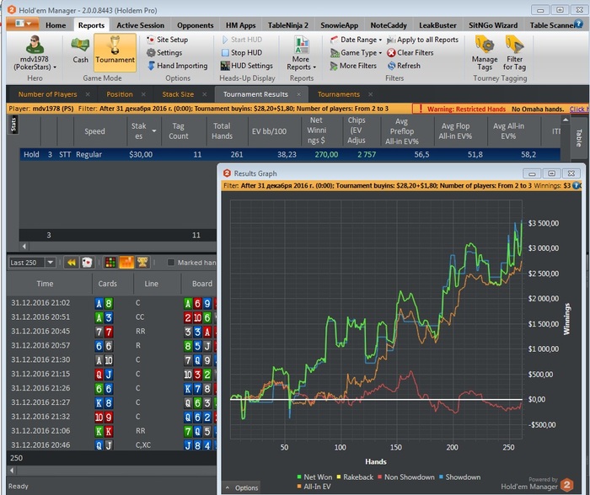Click the rewind double-arrow icon
The height and width of the screenshot is (495, 590).
pyautogui.click(x=72, y=263)
